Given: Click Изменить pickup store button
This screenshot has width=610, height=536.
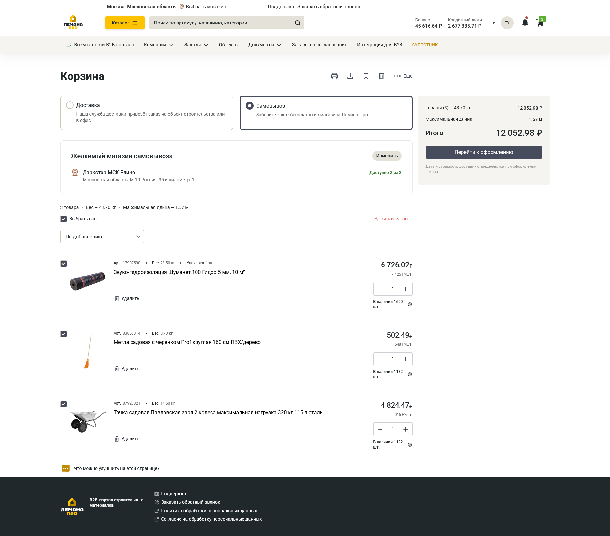Looking at the screenshot, I should pos(387,156).
